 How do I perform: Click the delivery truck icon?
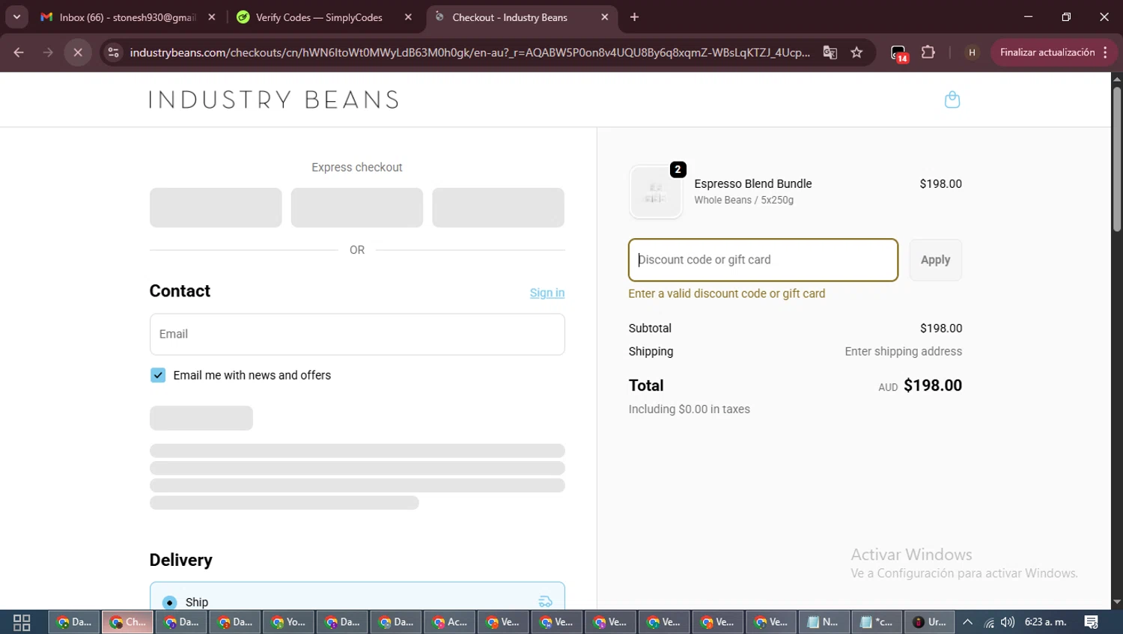[545, 602]
